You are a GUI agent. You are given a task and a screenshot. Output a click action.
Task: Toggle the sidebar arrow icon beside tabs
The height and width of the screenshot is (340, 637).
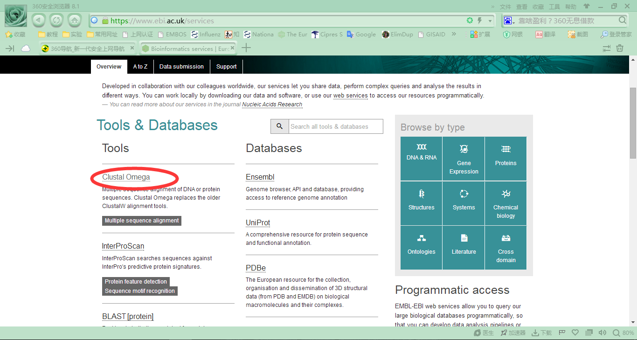click(x=10, y=49)
